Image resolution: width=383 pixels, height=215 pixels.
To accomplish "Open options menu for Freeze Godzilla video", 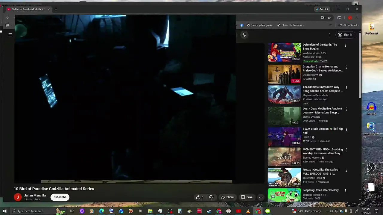I will pyautogui.click(x=346, y=170).
